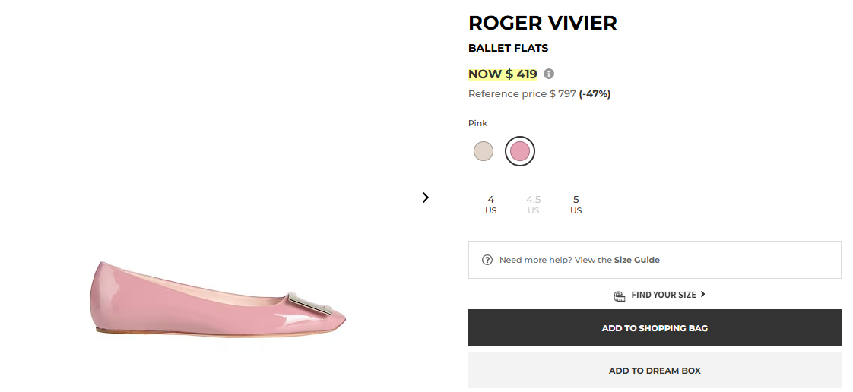Click the chevron after FIND YOUR SIZE
853x392 pixels.
click(x=702, y=294)
